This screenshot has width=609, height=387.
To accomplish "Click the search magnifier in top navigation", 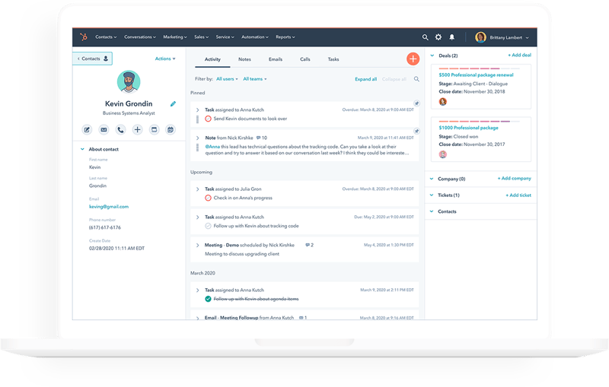I will 425,36.
